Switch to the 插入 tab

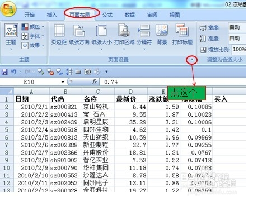[x=52, y=15]
